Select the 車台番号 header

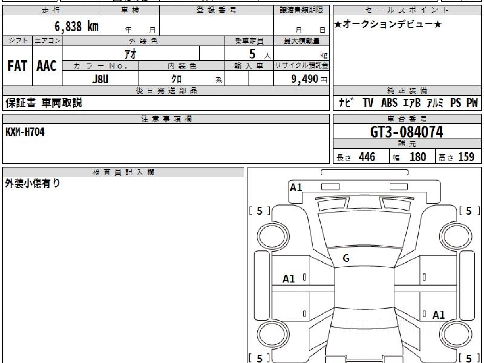[407, 119]
